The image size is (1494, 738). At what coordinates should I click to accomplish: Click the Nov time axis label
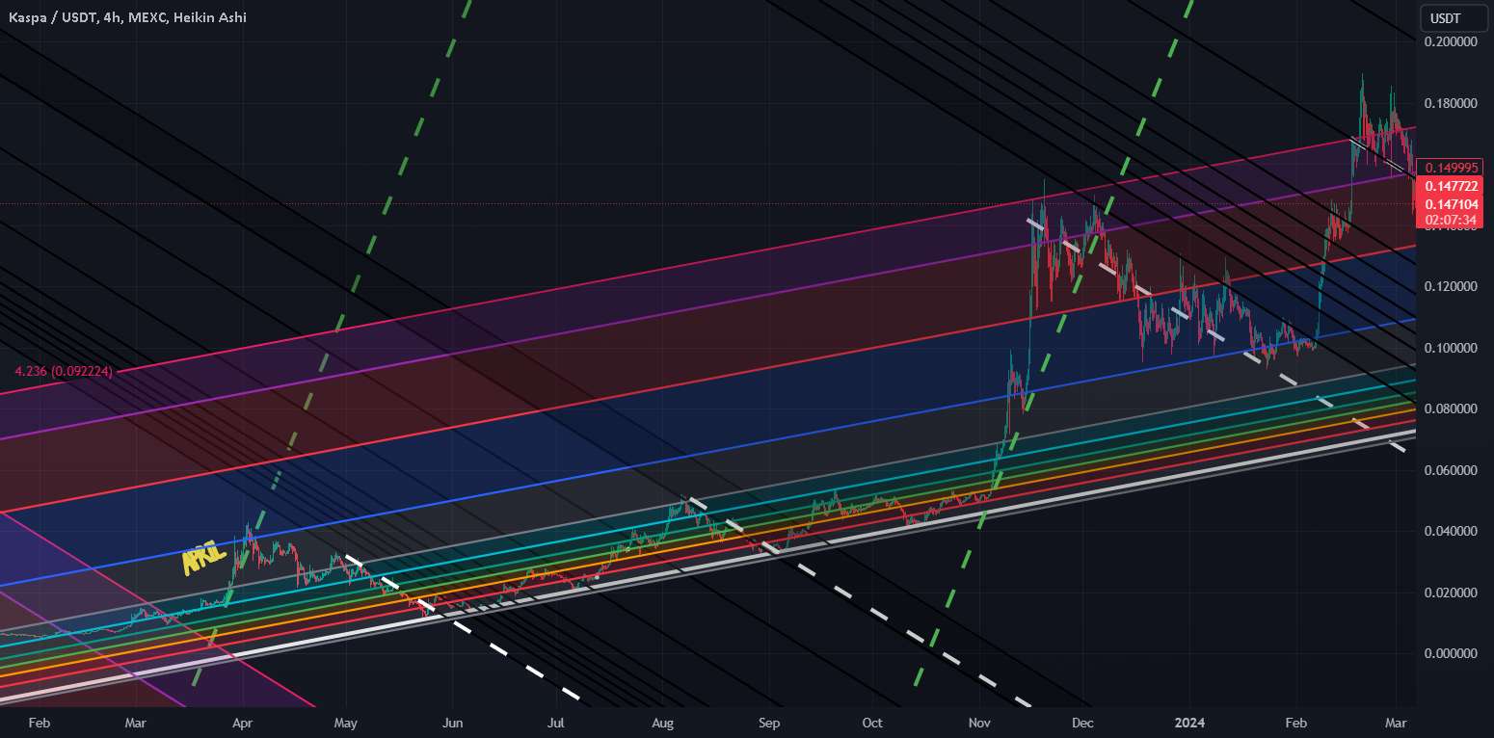pos(979,722)
